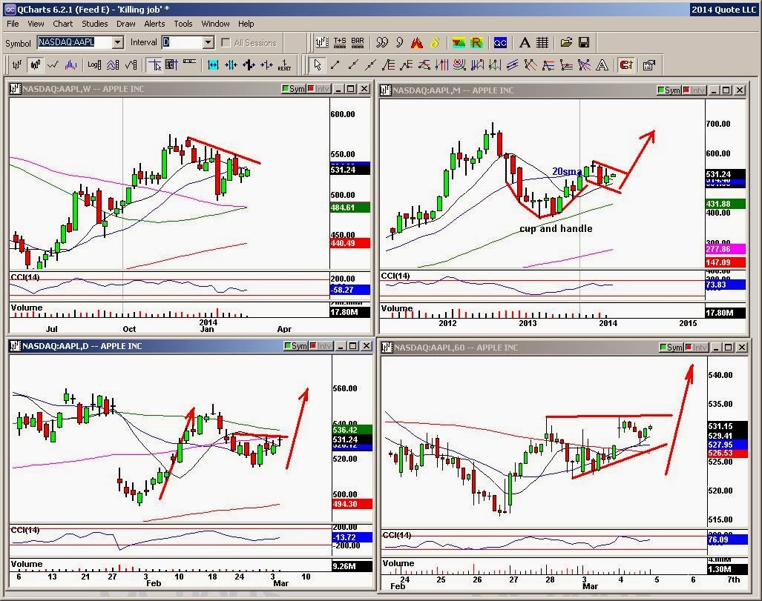Image resolution: width=762 pixels, height=601 pixels.
Task: Toggle the crosshair cursor icon
Action: pos(154,64)
